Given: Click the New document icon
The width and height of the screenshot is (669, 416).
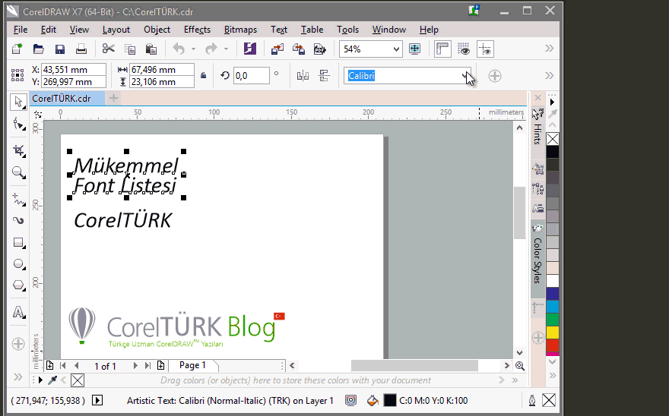Looking at the screenshot, I should click(x=17, y=49).
